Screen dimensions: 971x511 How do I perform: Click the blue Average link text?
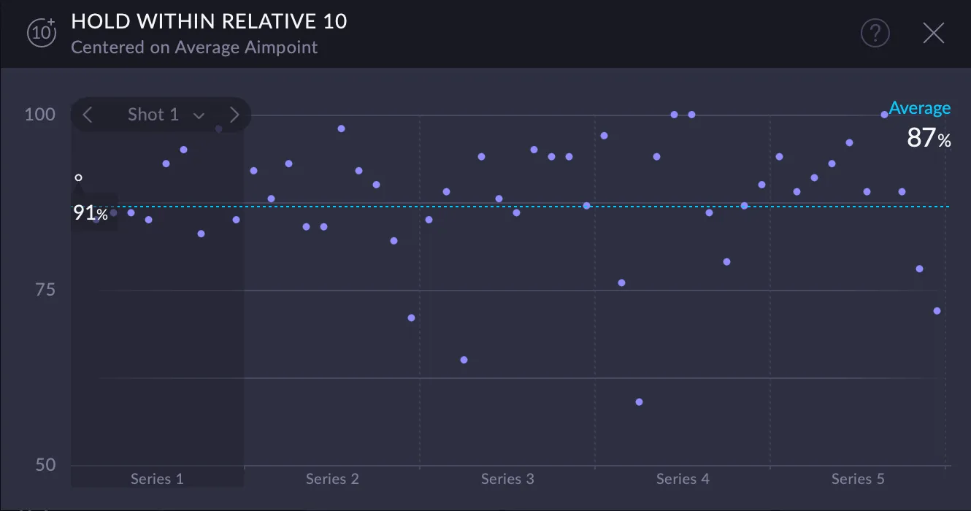(919, 107)
